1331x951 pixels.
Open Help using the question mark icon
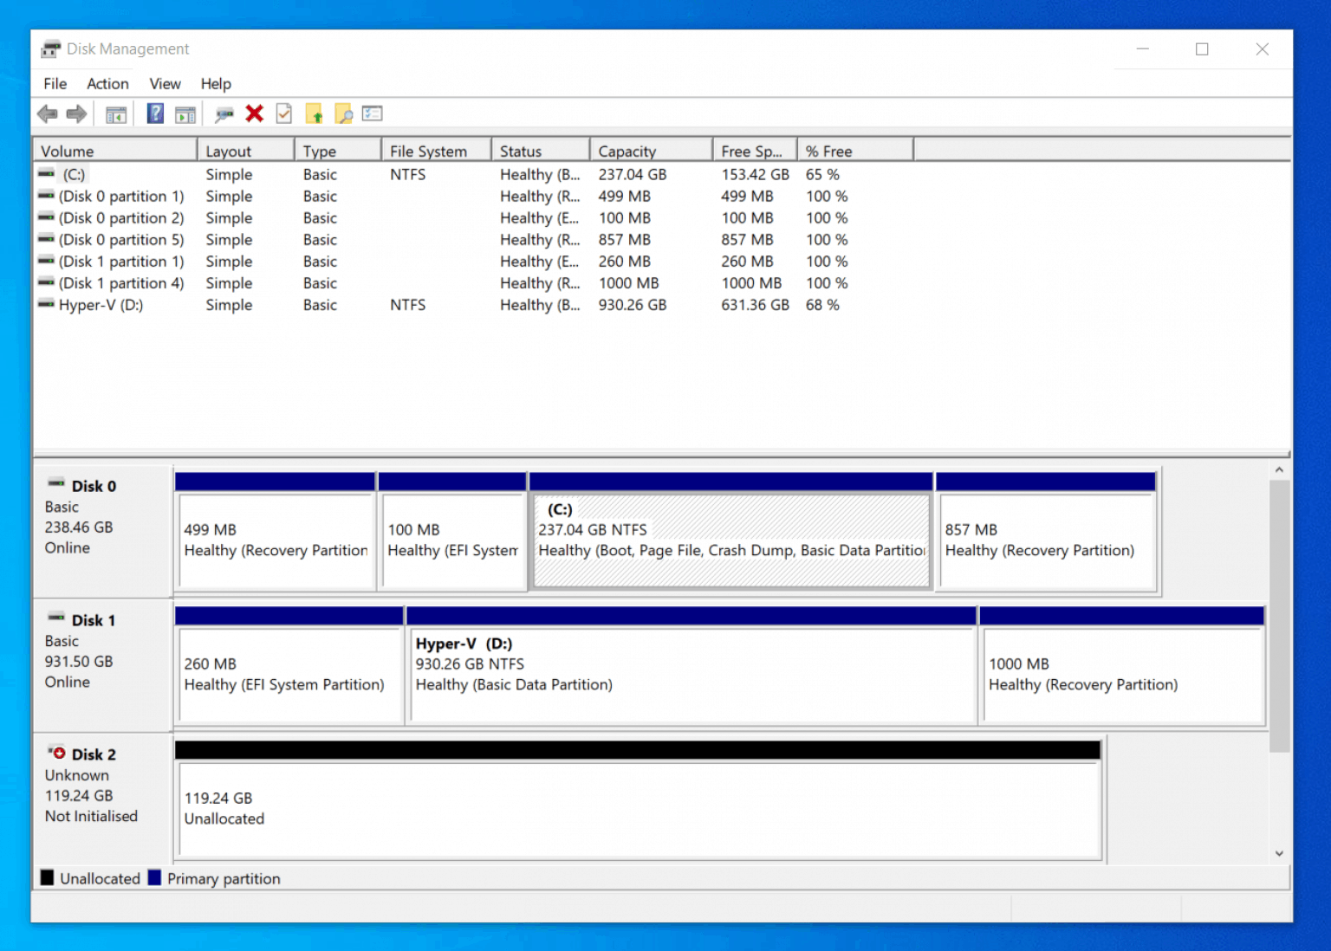[154, 113]
